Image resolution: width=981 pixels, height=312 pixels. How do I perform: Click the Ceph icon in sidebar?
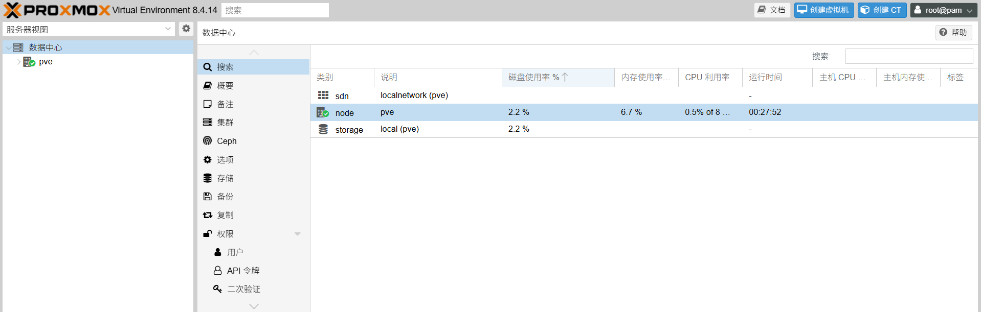point(207,141)
